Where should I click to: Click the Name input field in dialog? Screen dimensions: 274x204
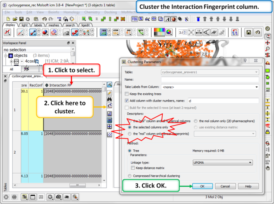coord(210,79)
